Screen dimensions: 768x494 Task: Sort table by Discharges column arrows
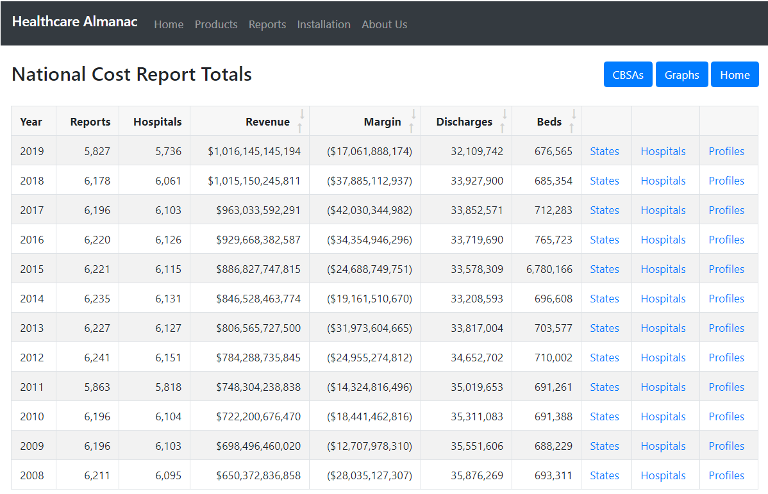tap(503, 121)
